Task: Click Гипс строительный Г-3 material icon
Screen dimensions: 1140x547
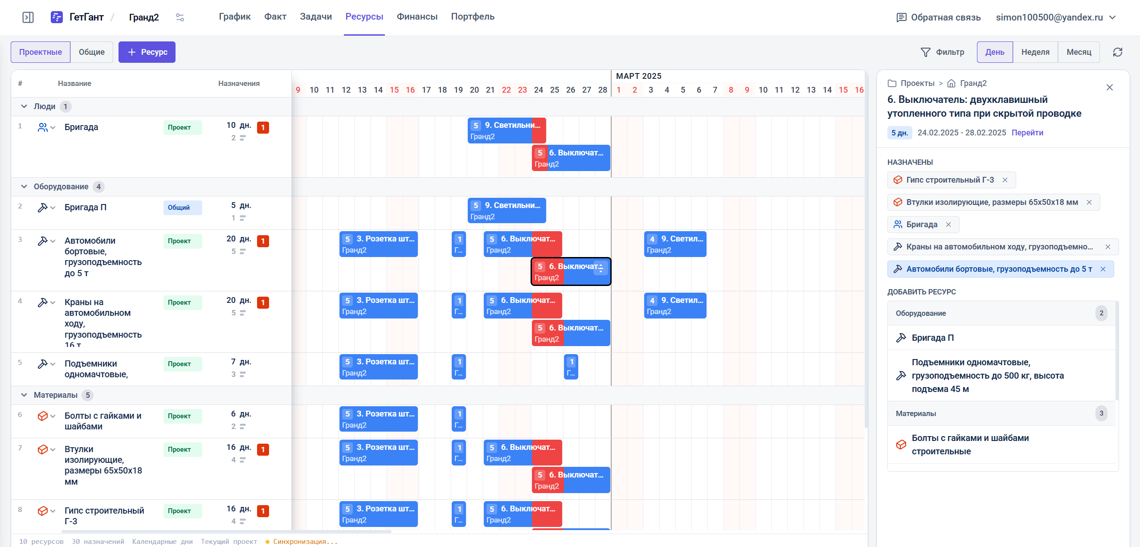Action: (x=43, y=511)
